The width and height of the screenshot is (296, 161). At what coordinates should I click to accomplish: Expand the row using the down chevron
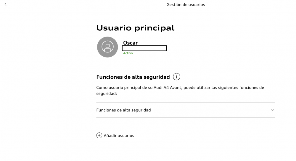point(272,110)
